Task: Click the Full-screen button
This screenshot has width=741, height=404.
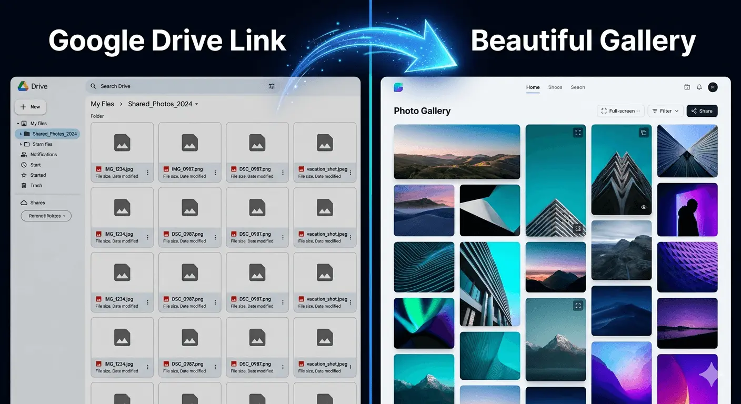Action: [x=620, y=111]
